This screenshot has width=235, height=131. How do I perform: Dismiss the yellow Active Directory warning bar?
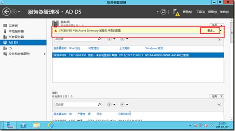point(221,31)
